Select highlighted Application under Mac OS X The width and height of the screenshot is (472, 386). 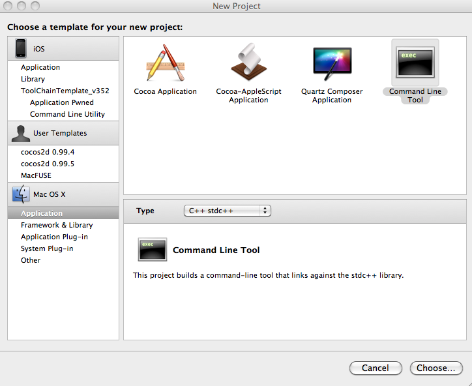click(x=63, y=213)
